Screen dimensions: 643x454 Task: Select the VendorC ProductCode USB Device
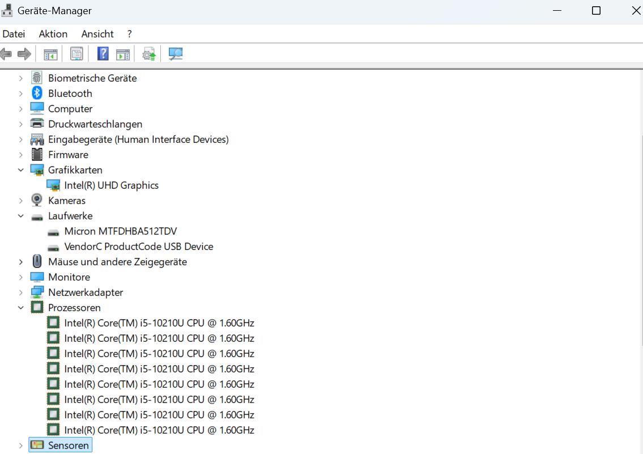(x=139, y=247)
